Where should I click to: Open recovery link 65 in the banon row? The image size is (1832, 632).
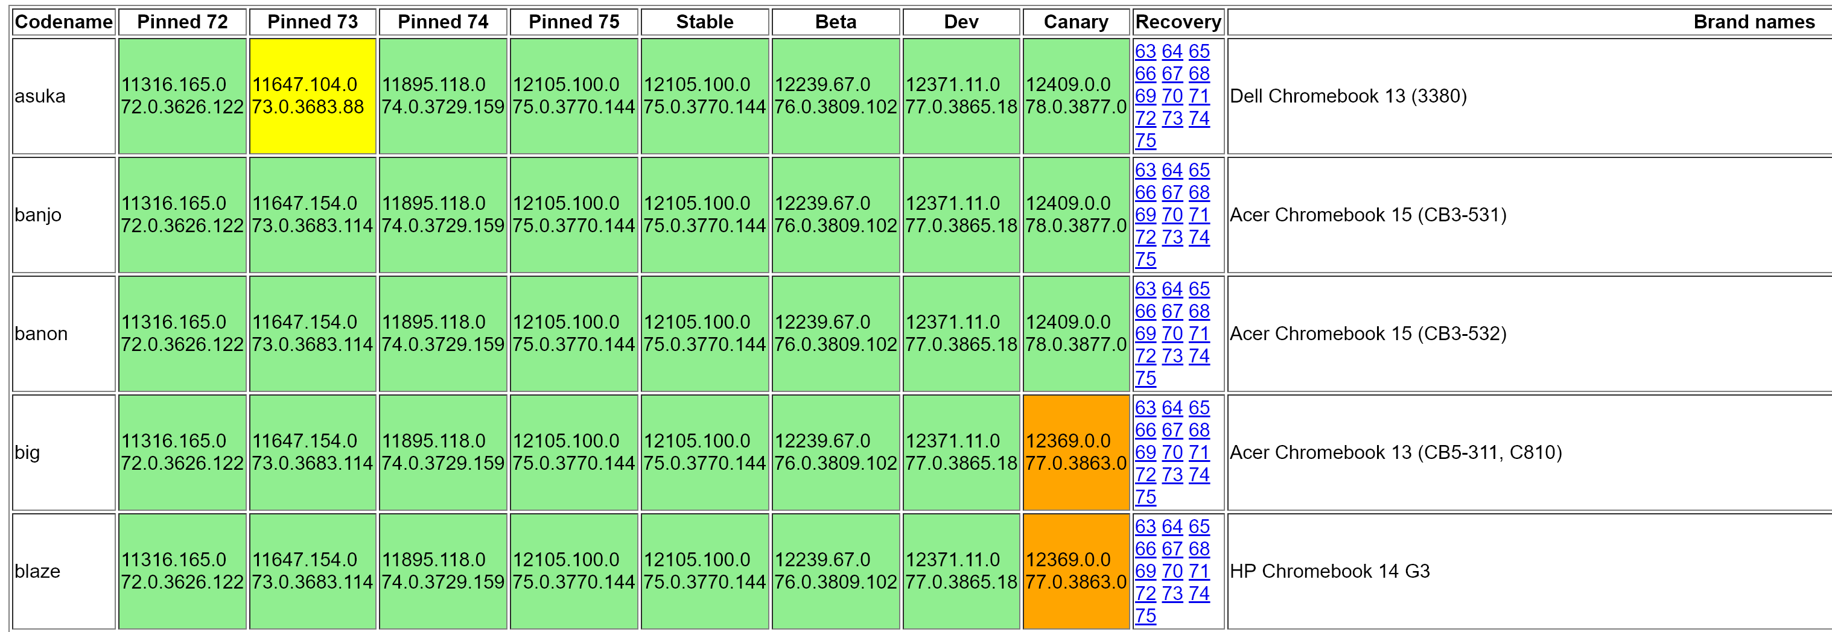(1199, 289)
